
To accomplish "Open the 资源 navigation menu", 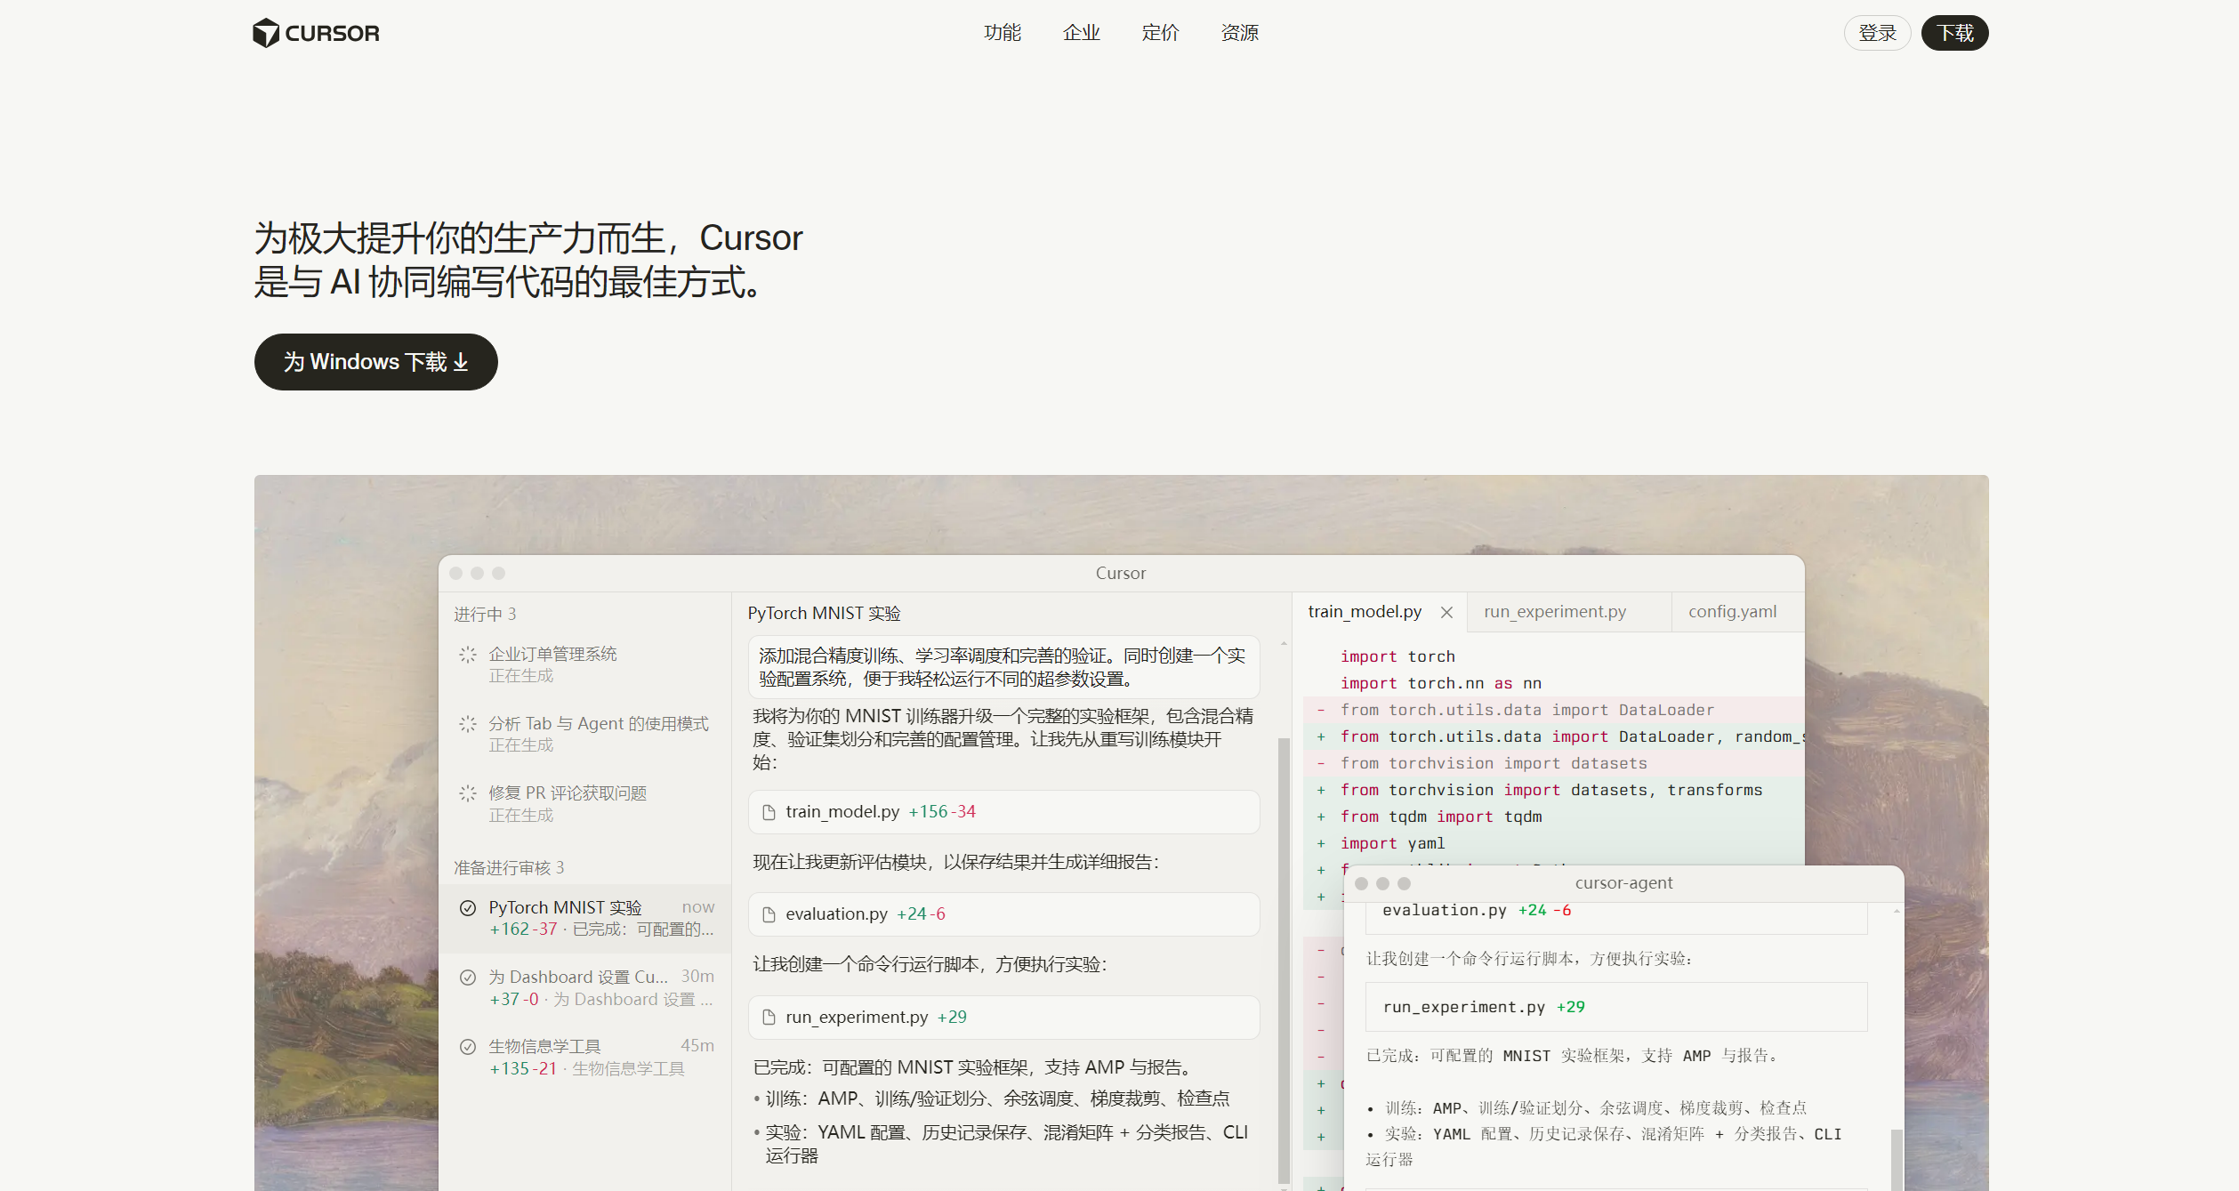I will [x=1239, y=32].
